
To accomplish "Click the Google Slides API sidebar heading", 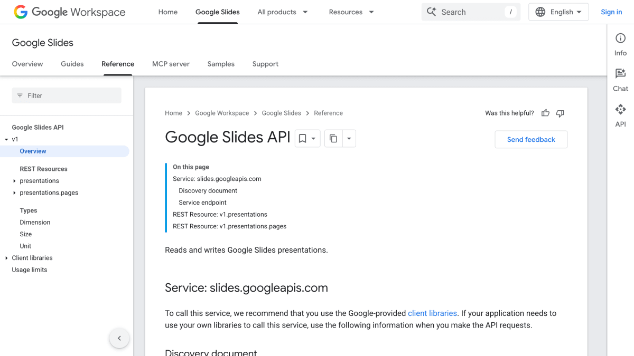I will point(38,128).
